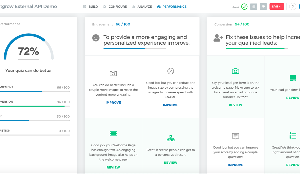Click the speedometer icon for image compression
300x174 pixels.
click(x=170, y=71)
